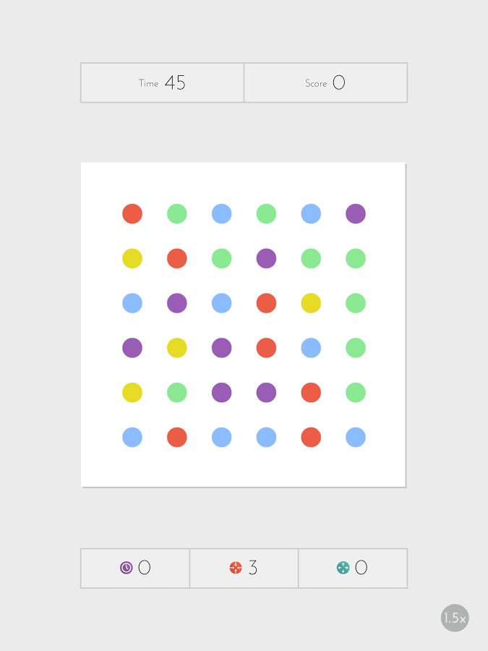This screenshot has height=651, width=488.
Task: Click the blue dot in the bottom-left corner
Action: 132,437
